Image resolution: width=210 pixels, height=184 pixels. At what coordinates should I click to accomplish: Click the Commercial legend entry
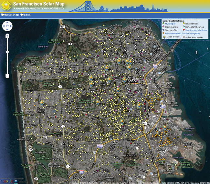(172, 27)
